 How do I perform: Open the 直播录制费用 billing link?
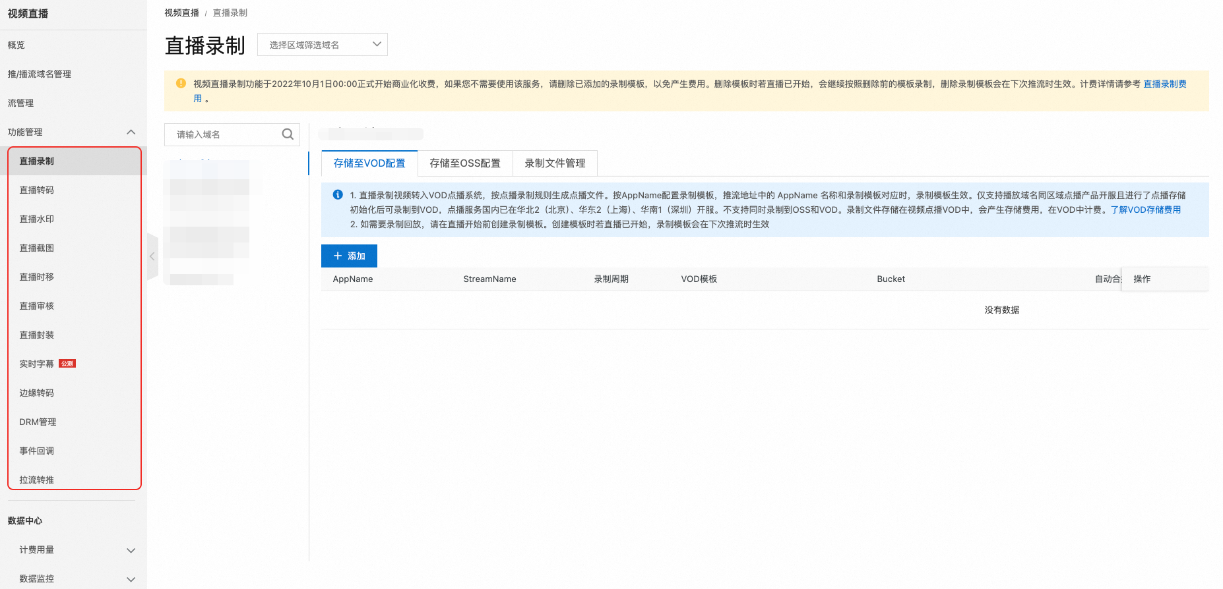pyautogui.click(x=1165, y=84)
